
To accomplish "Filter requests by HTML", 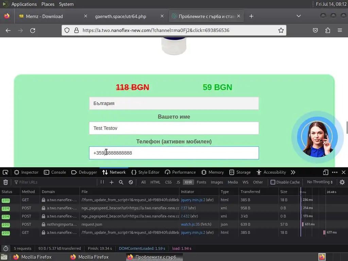I will click(x=155, y=182).
